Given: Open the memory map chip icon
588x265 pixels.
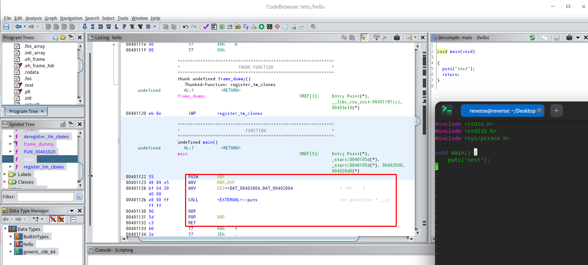Looking at the screenshot, I should point(269,27).
